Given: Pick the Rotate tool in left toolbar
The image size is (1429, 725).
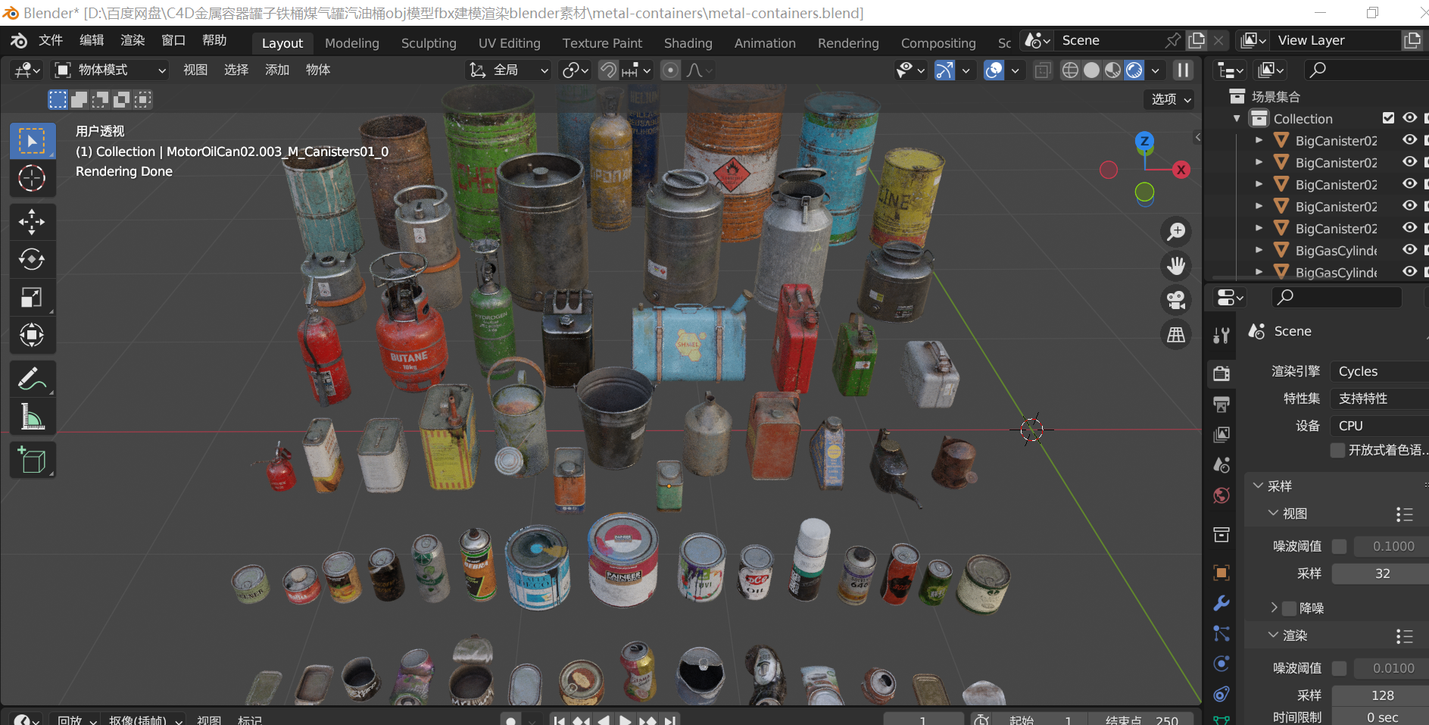Looking at the screenshot, I should [x=33, y=260].
